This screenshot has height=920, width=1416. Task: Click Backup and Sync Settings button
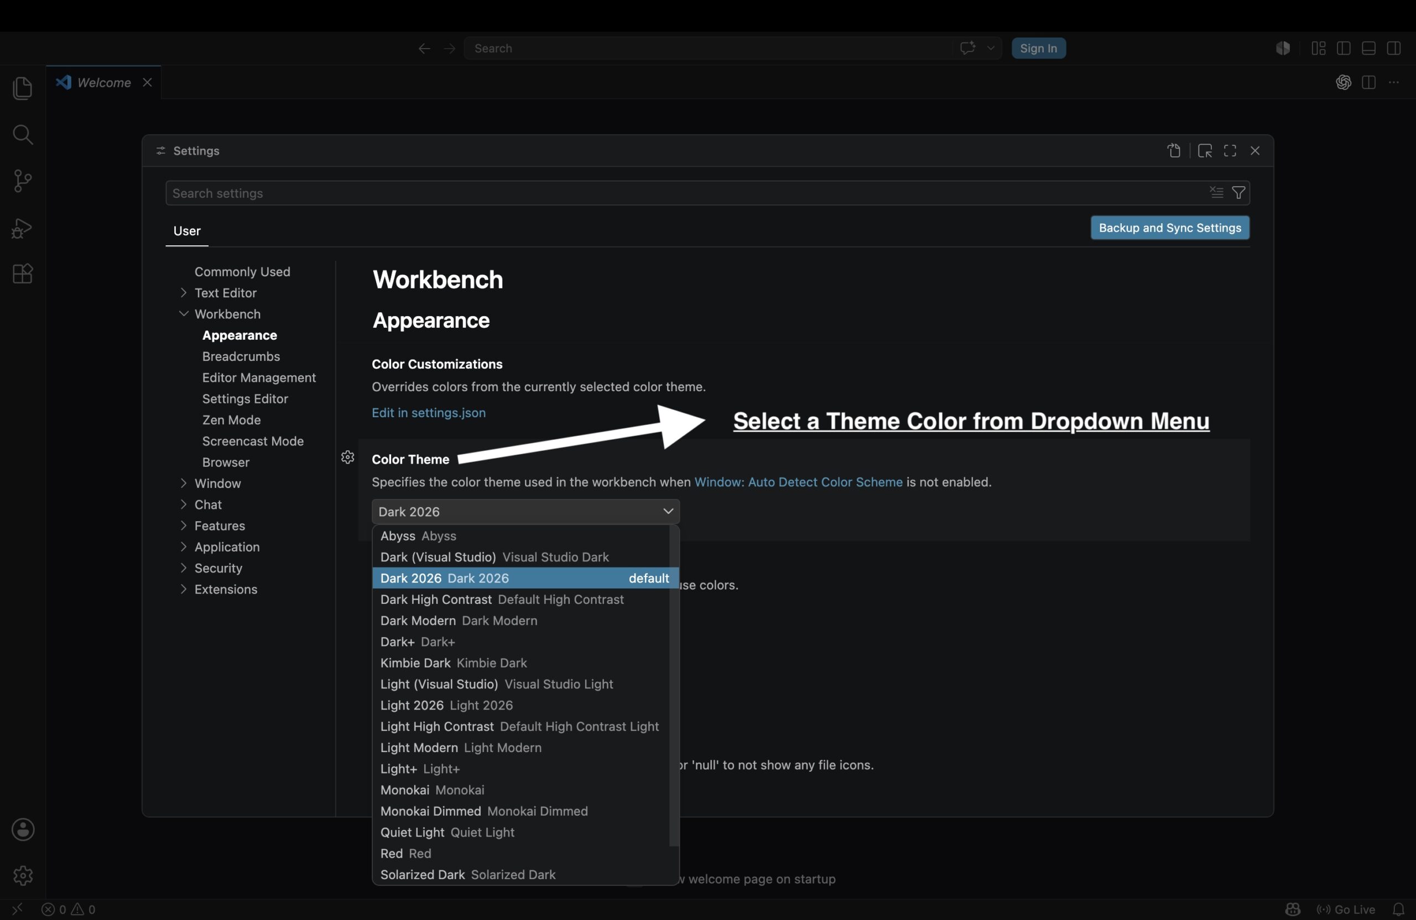[1170, 228]
